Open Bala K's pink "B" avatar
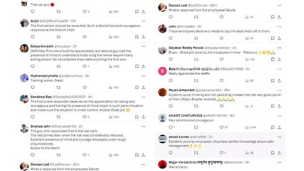Screen dimensions: 304x171 pos(162,71)
